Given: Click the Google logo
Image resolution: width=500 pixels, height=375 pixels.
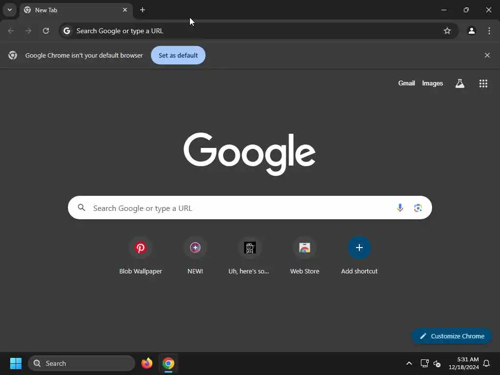Looking at the screenshot, I should [250, 154].
